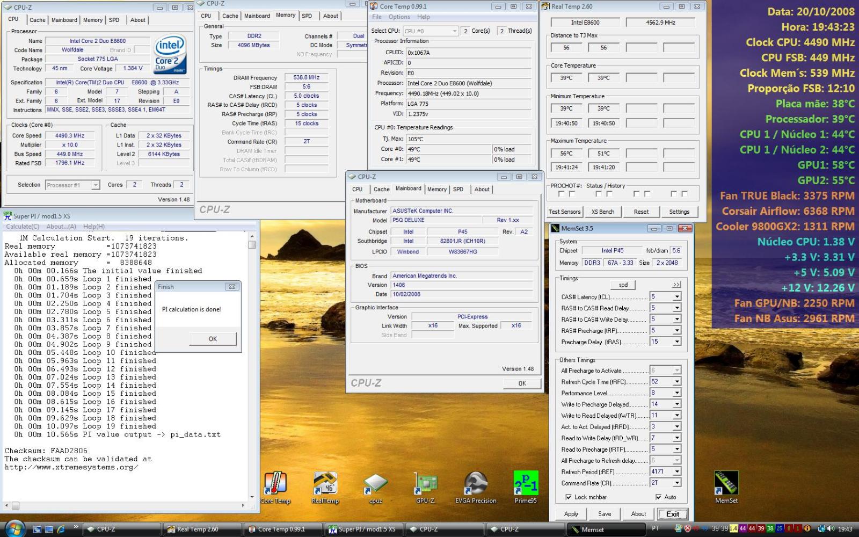Click Super PI title bar icon
Viewport: 859px width, 537px height.
8,215
